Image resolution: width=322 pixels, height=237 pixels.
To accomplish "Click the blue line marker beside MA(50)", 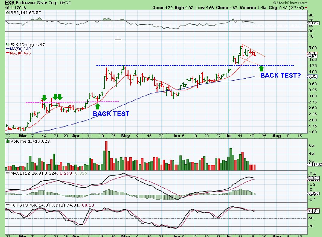I will (x=8, y=49).
